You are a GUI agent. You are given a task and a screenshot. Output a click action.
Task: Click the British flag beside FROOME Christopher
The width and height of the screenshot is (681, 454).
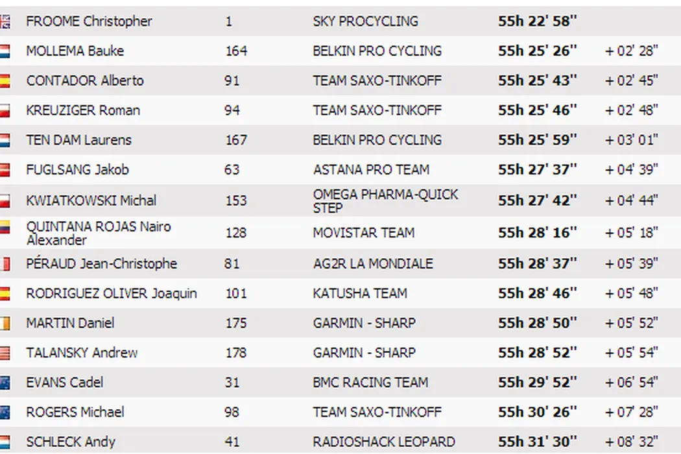click(x=5, y=21)
